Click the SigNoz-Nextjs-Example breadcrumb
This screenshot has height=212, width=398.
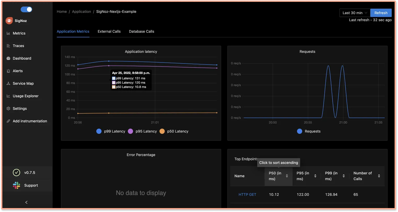(116, 12)
